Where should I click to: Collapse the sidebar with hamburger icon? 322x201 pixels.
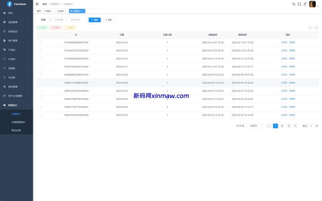tap(37, 4)
